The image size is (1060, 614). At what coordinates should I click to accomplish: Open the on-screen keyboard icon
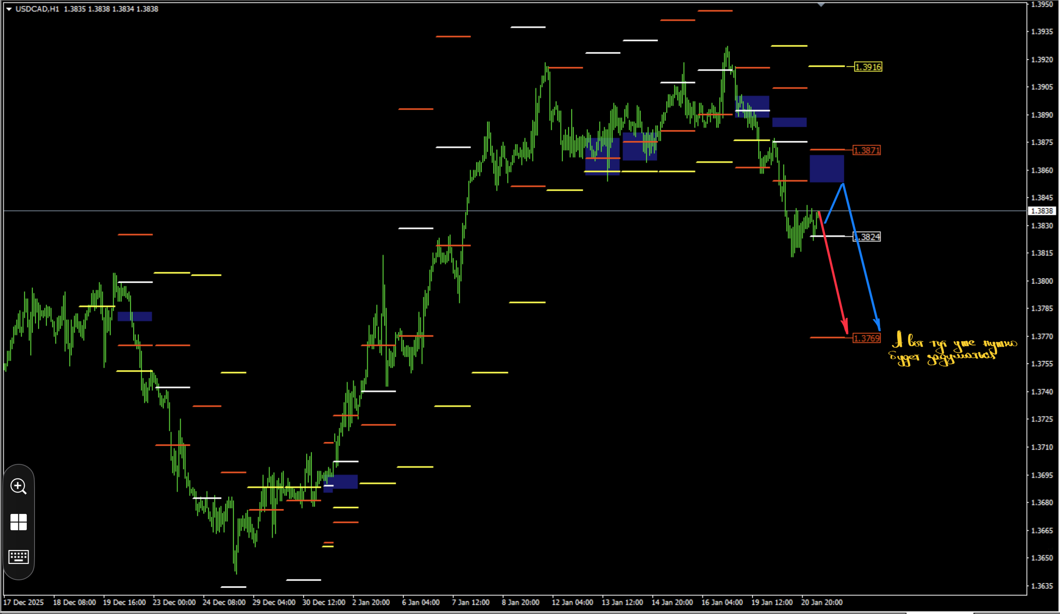(x=19, y=557)
